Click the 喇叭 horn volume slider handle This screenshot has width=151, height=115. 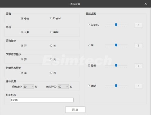pos(116,86)
